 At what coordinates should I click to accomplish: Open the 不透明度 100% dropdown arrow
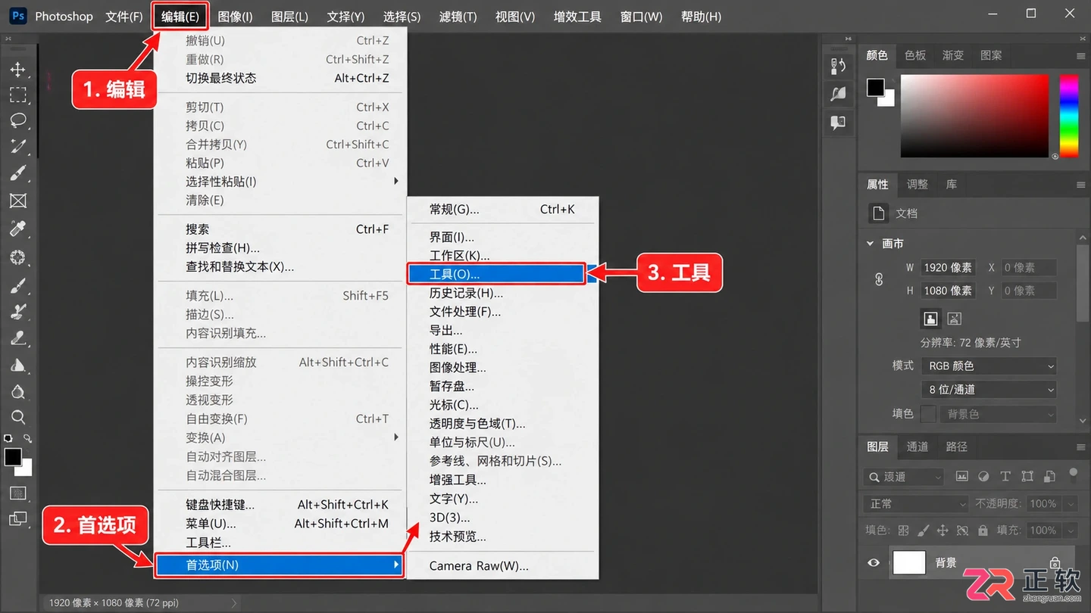click(1071, 504)
